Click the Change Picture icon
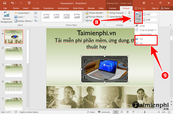This screenshot has height=114, width=173. click(36, 17)
